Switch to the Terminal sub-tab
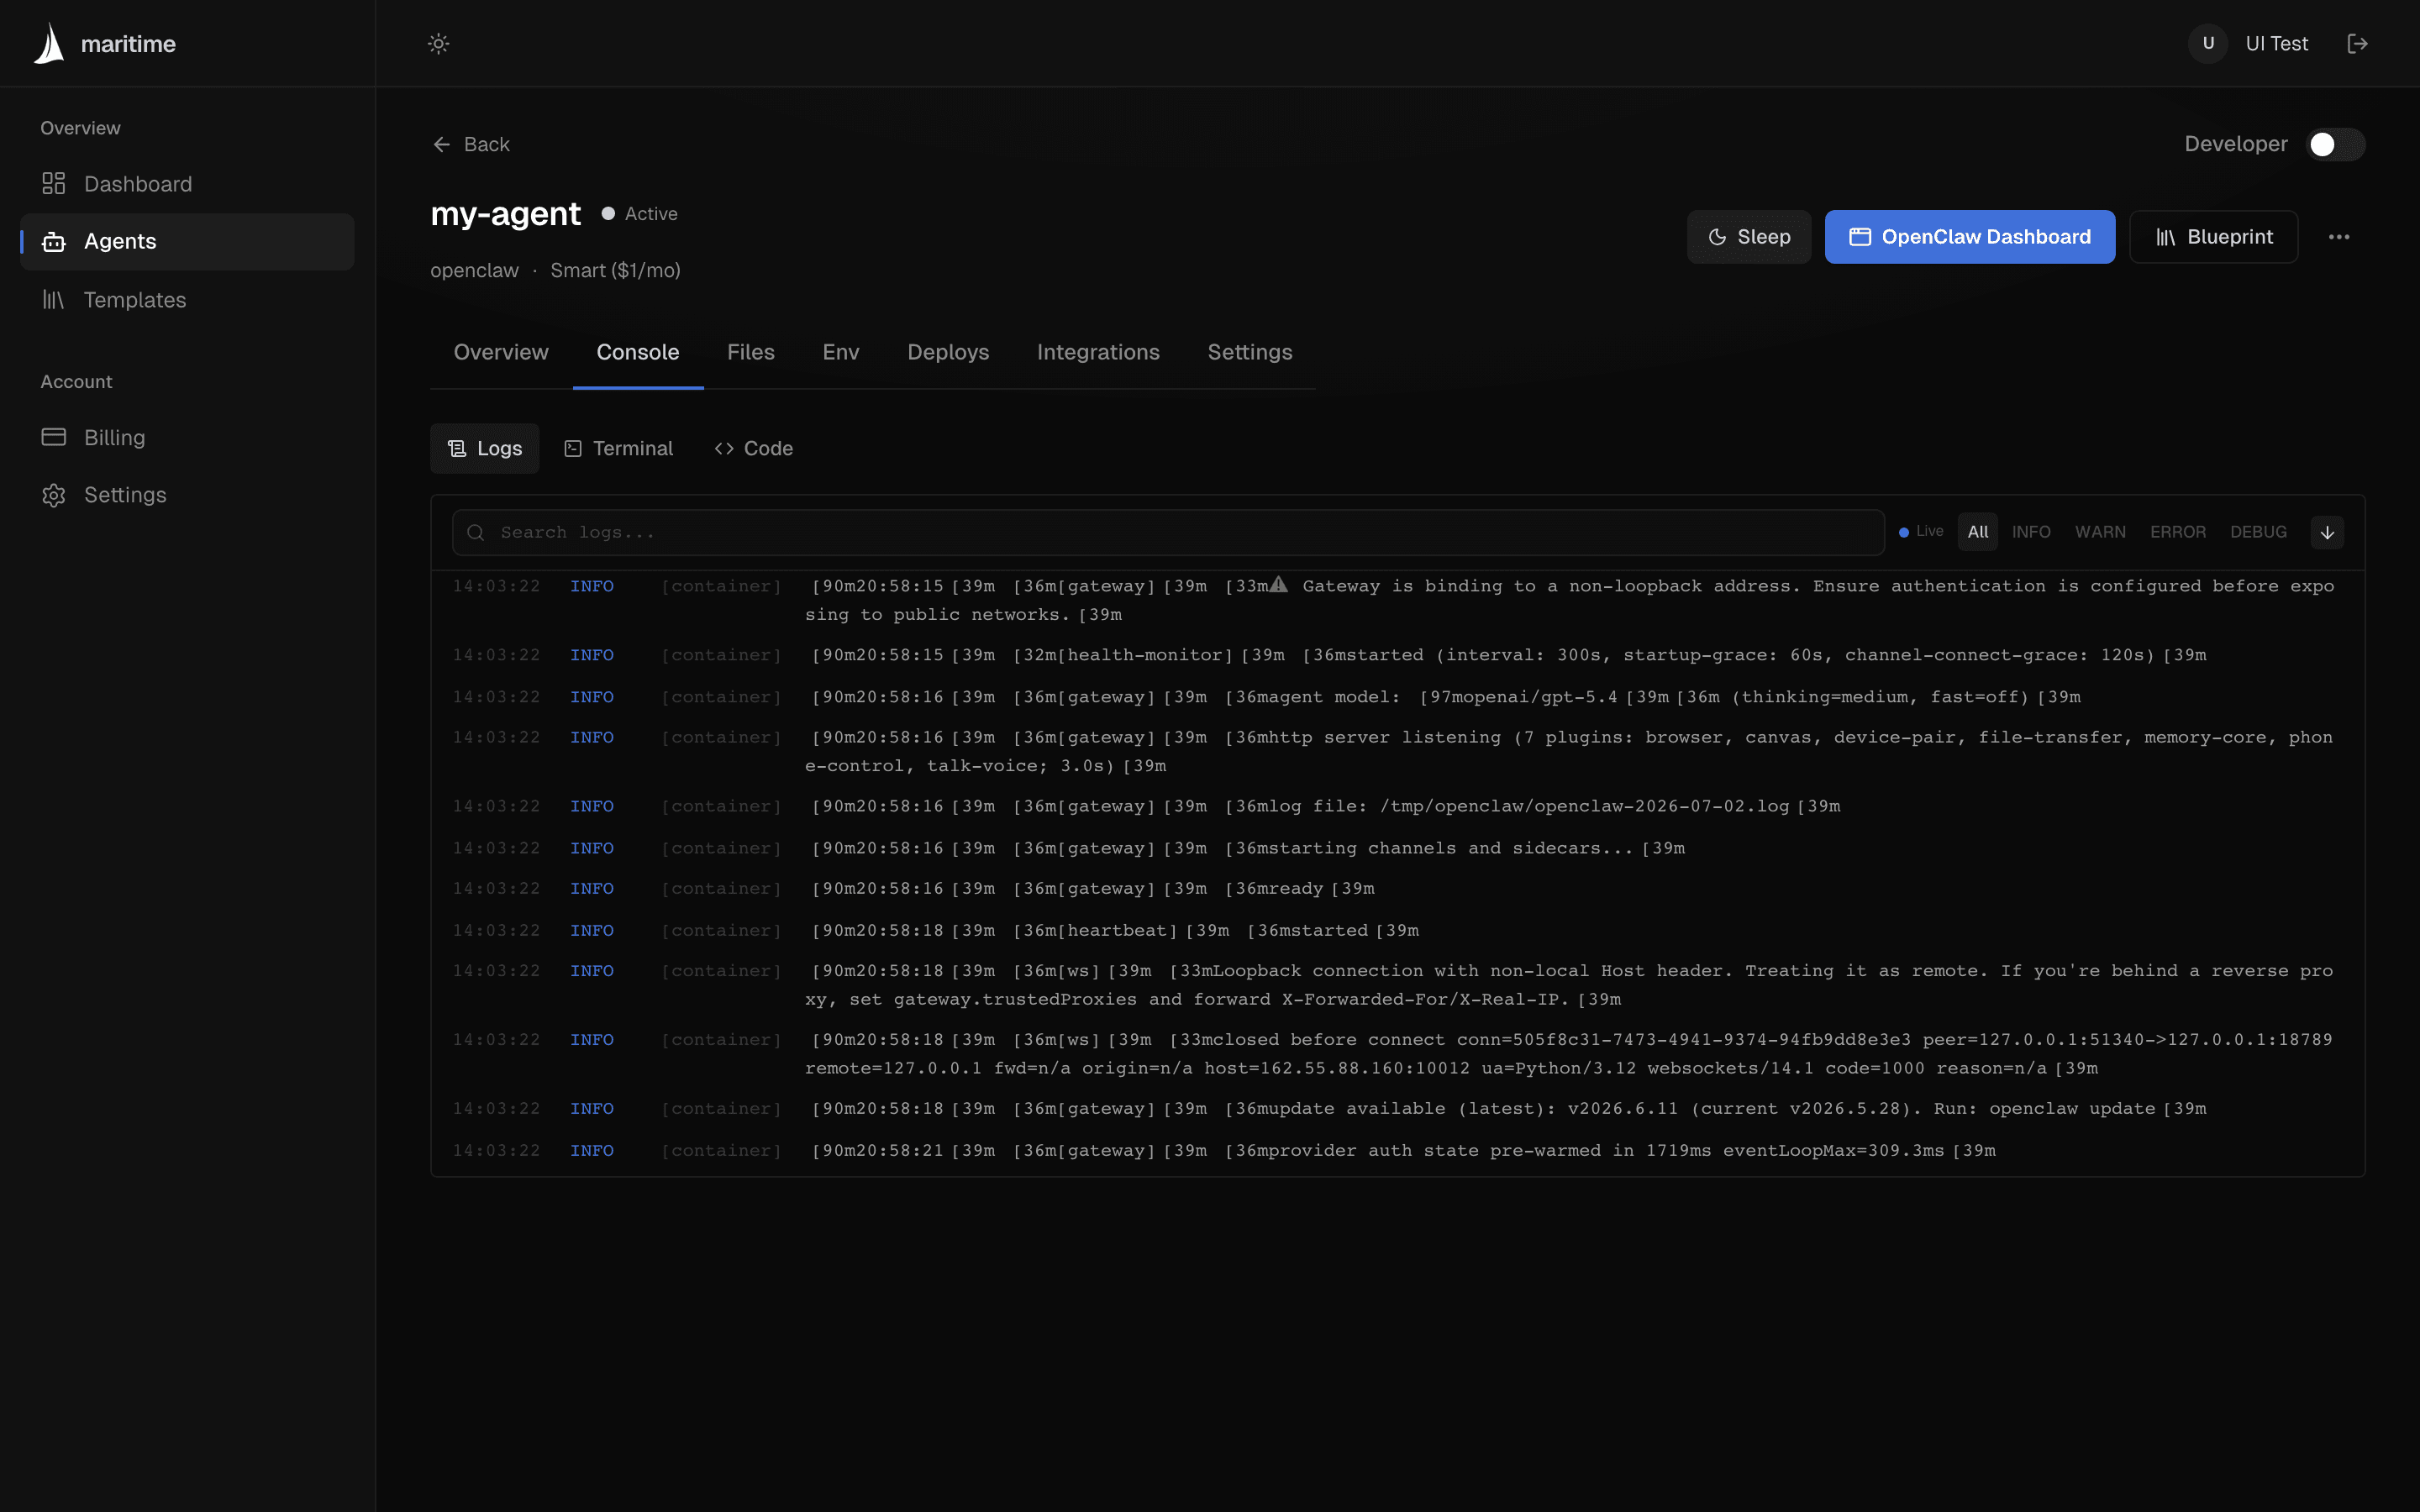The image size is (2420, 1512). [618, 448]
